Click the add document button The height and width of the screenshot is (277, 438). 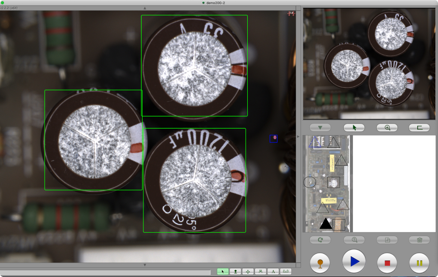pos(387,240)
